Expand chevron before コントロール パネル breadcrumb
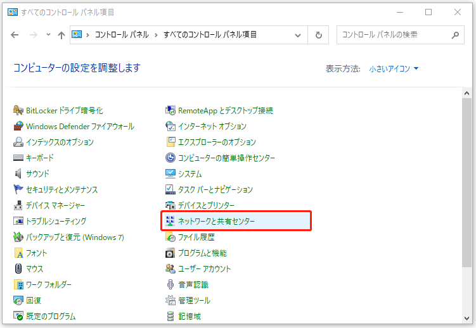 87,35
